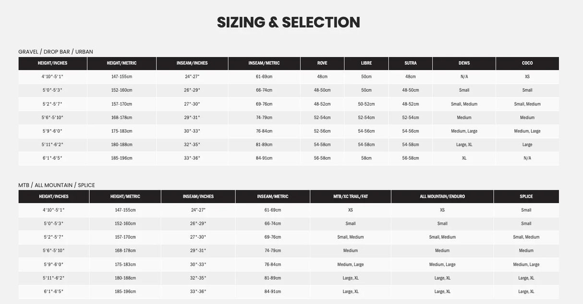Select the COCO column header
Viewport: 583px width, 304px height.
(527, 63)
